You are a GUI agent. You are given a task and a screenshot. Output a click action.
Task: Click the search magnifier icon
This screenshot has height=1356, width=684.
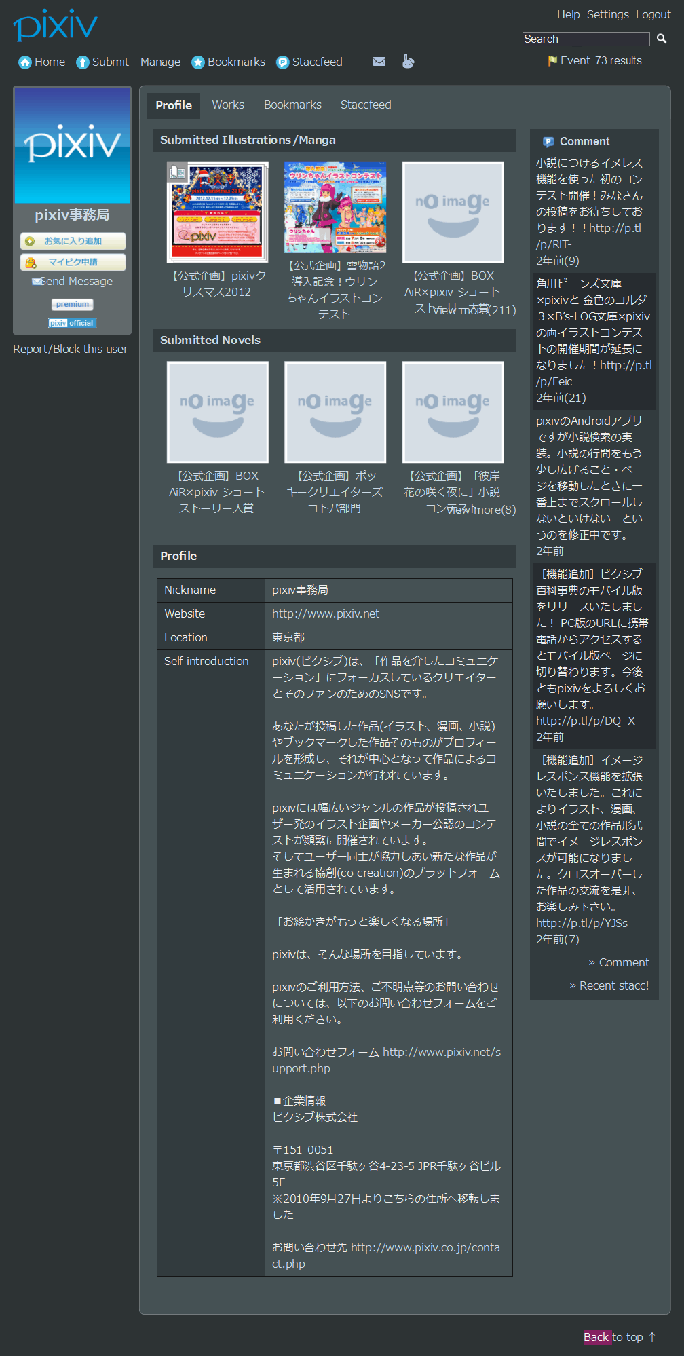[x=662, y=39]
